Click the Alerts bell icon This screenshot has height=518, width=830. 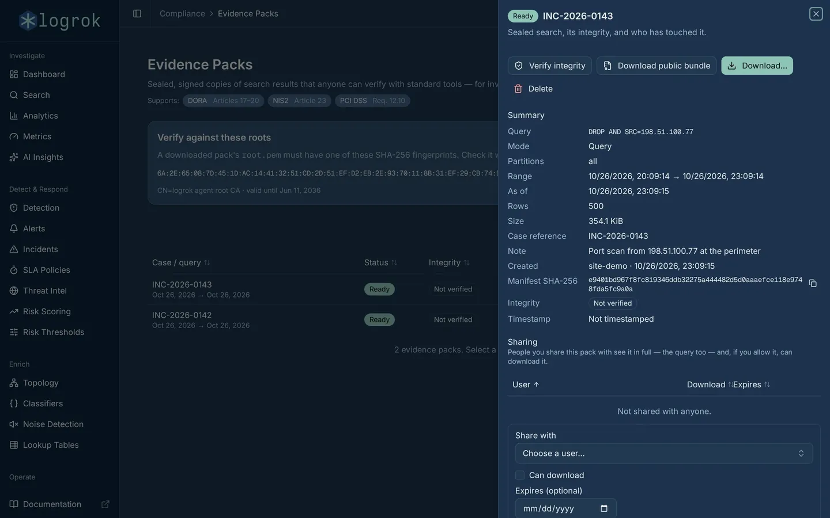point(14,228)
